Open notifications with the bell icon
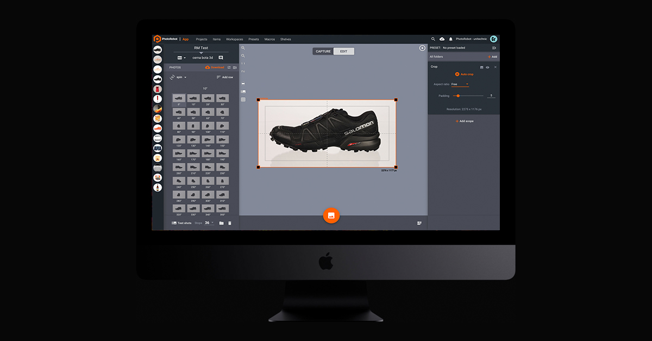Image resolution: width=652 pixels, height=341 pixels. 451,39
